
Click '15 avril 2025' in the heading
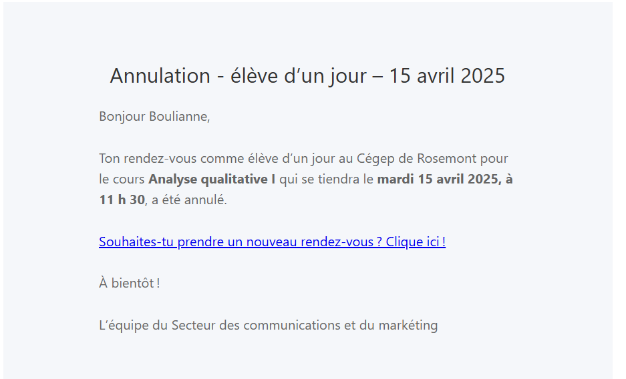[x=447, y=76]
